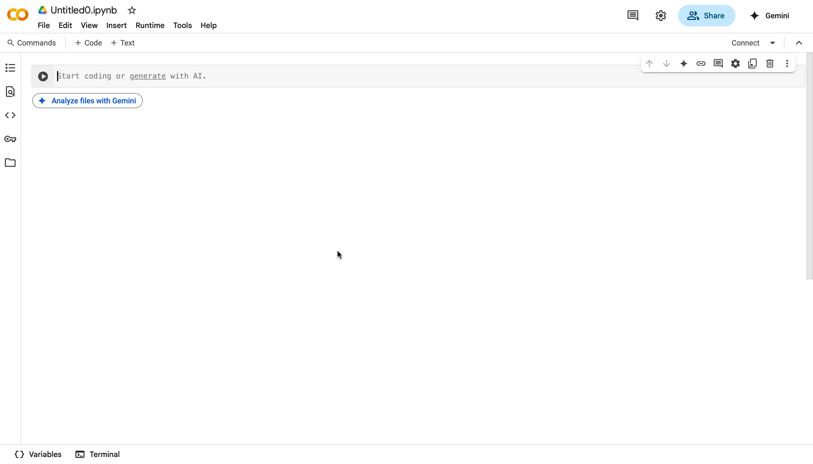Open the View menu
This screenshot has width=813, height=464.
coord(89,25)
